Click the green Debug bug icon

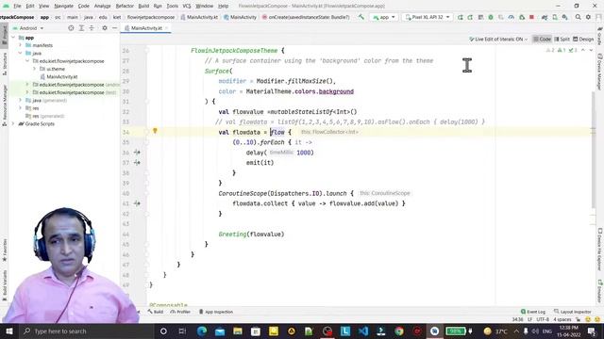pos(491,17)
